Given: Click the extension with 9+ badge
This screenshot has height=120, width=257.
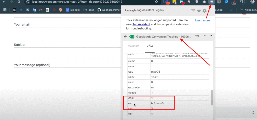Looking at the screenshot, I should tap(167, 2).
